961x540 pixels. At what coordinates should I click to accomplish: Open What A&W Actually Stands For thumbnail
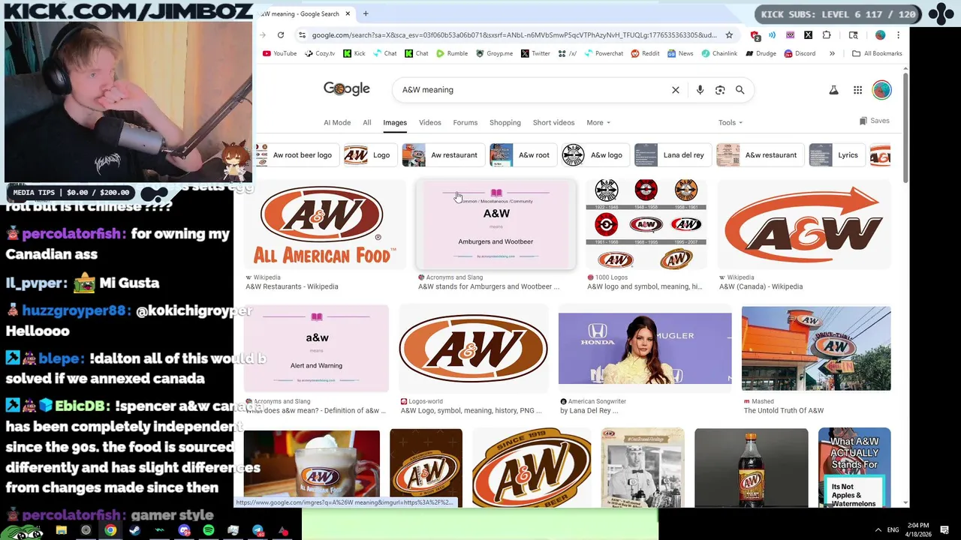[x=854, y=467]
